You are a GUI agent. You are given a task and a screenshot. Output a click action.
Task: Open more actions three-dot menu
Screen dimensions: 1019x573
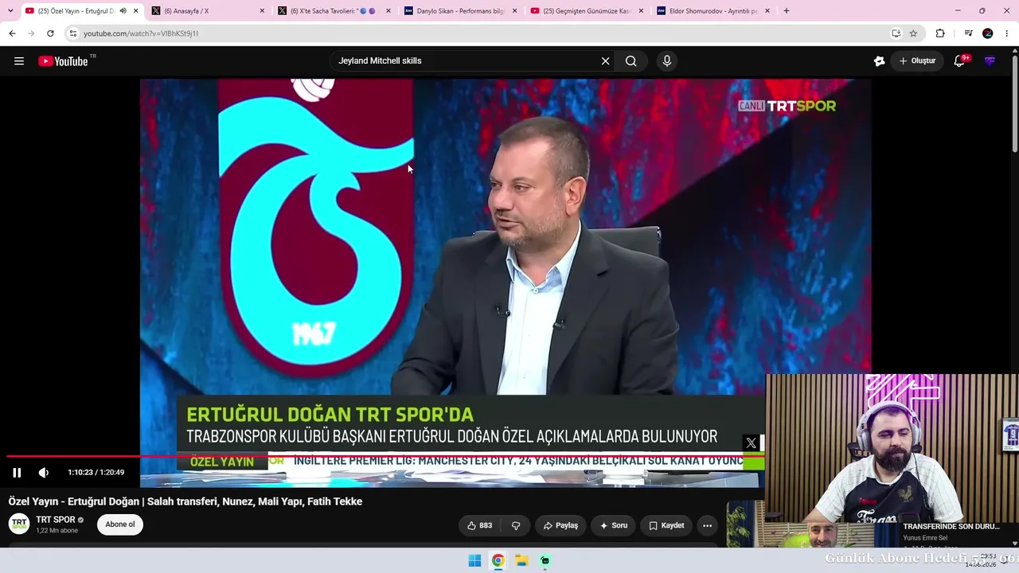[707, 525]
